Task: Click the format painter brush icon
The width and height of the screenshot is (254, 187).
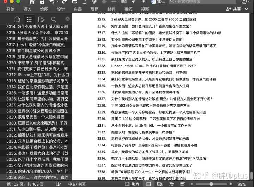Action: [94, 2]
